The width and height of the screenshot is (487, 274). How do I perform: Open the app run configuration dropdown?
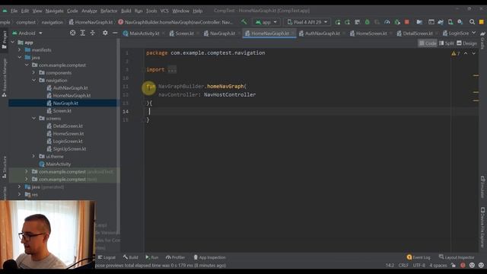(266, 22)
